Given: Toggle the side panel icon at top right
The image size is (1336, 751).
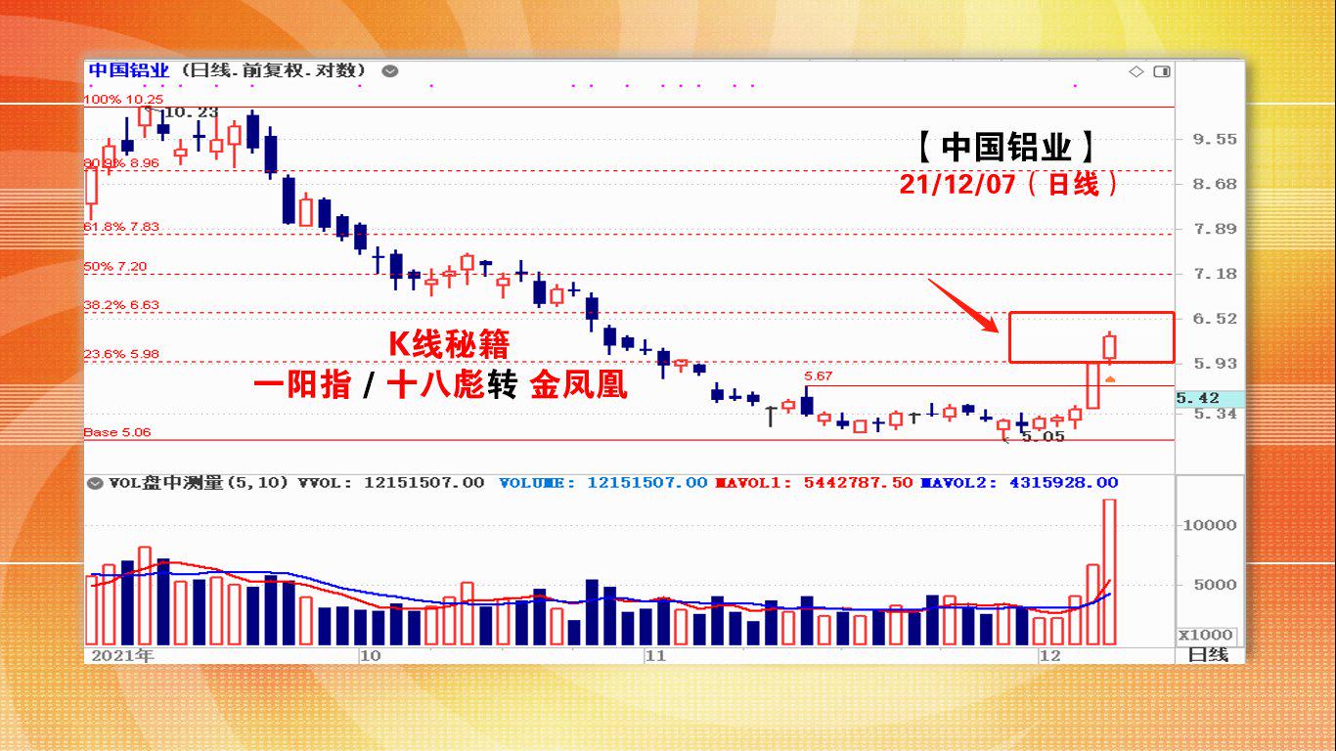Looking at the screenshot, I should (1161, 71).
